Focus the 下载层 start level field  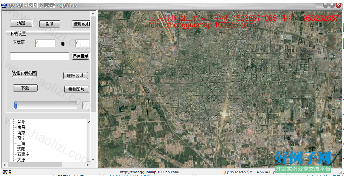coord(45,43)
